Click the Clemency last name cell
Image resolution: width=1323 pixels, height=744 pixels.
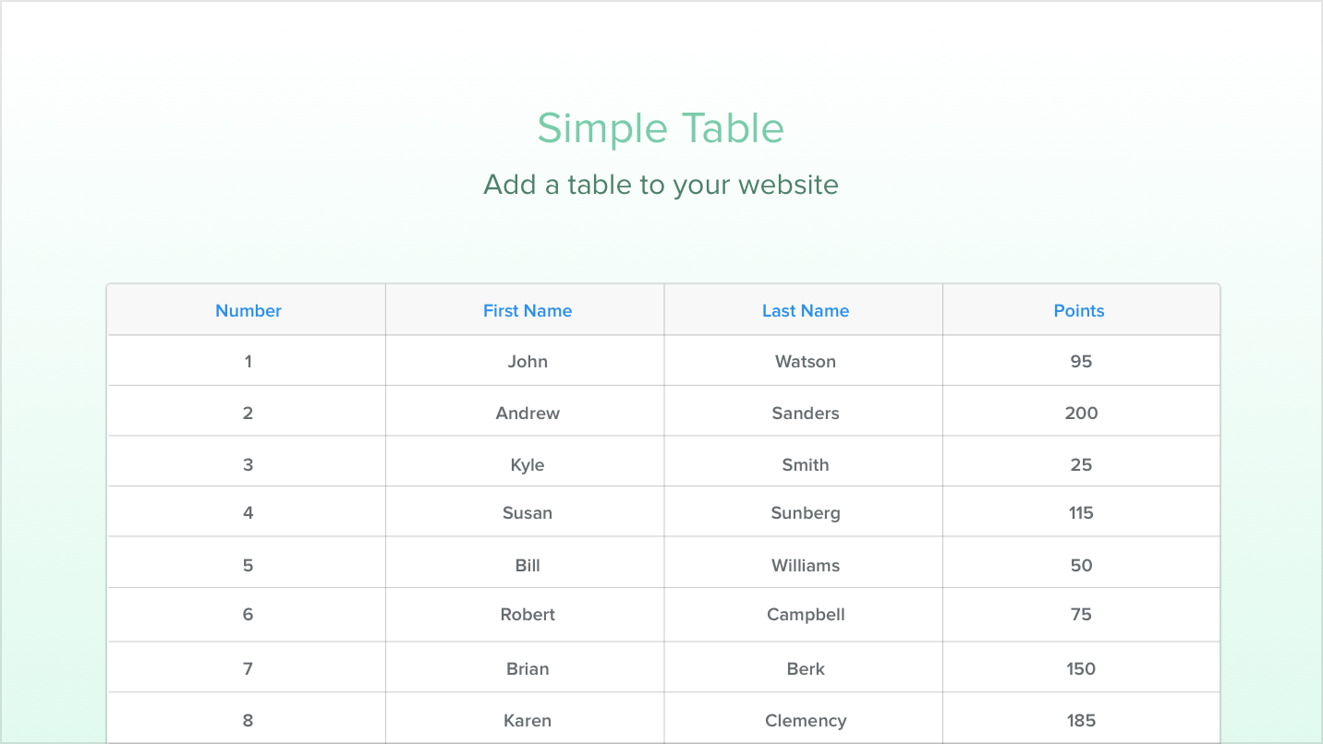805,719
